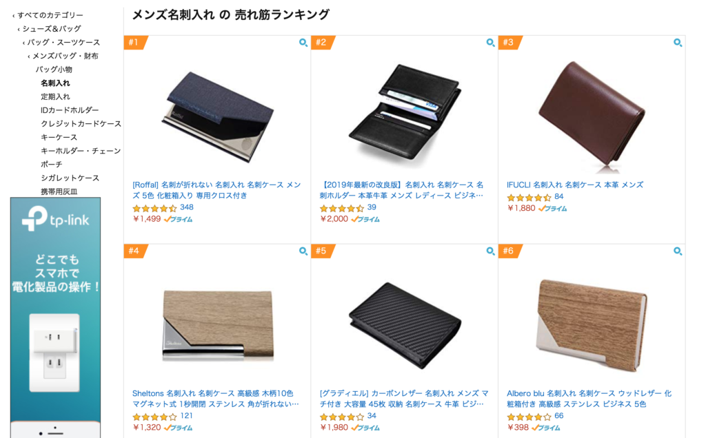Viewport: 706px width, 438px height.
Task: Click magnifier icon on rank #3 product
Action: pyautogui.click(x=678, y=43)
